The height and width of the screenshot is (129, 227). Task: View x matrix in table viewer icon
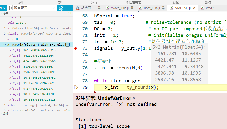(68, 45)
